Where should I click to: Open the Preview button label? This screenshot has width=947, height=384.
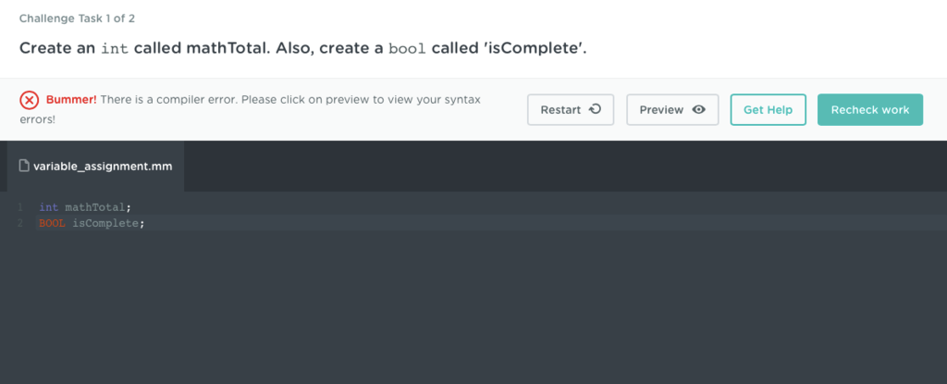(x=661, y=109)
